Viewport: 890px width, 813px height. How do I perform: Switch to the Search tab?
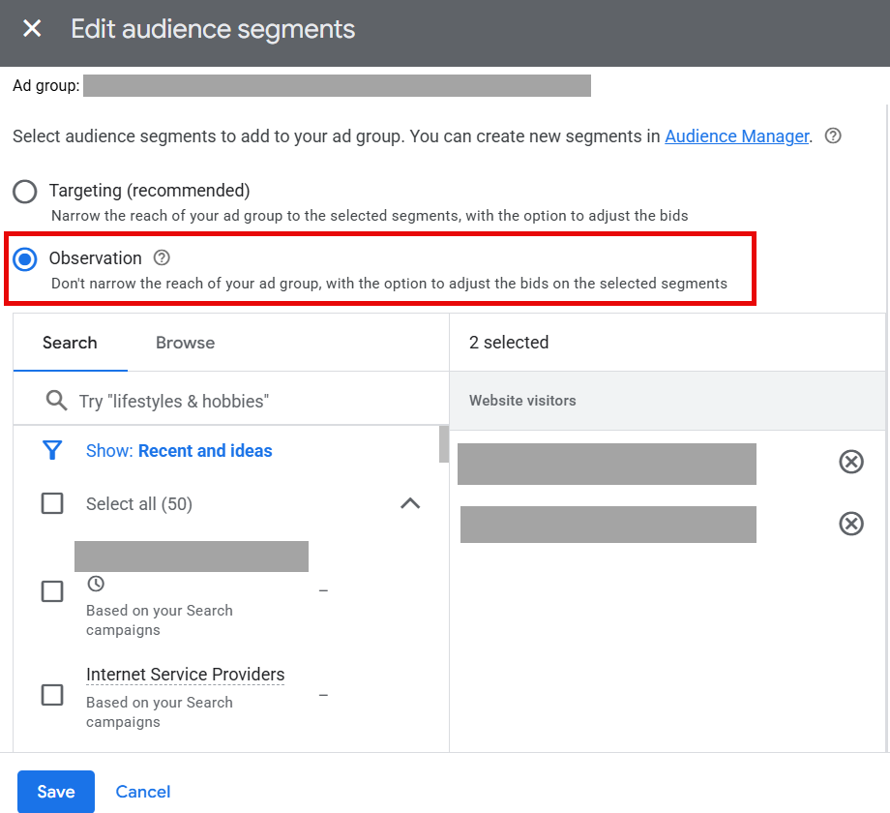tap(70, 343)
